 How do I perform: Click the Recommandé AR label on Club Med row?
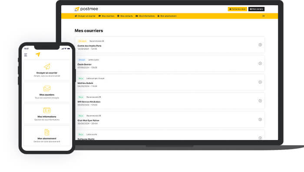pos(94,116)
